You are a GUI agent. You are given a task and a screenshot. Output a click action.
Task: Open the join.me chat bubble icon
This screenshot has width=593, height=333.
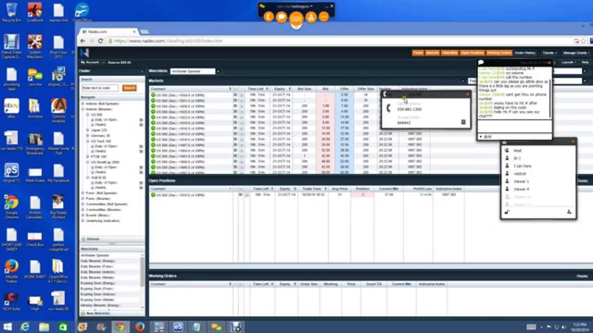click(x=282, y=17)
